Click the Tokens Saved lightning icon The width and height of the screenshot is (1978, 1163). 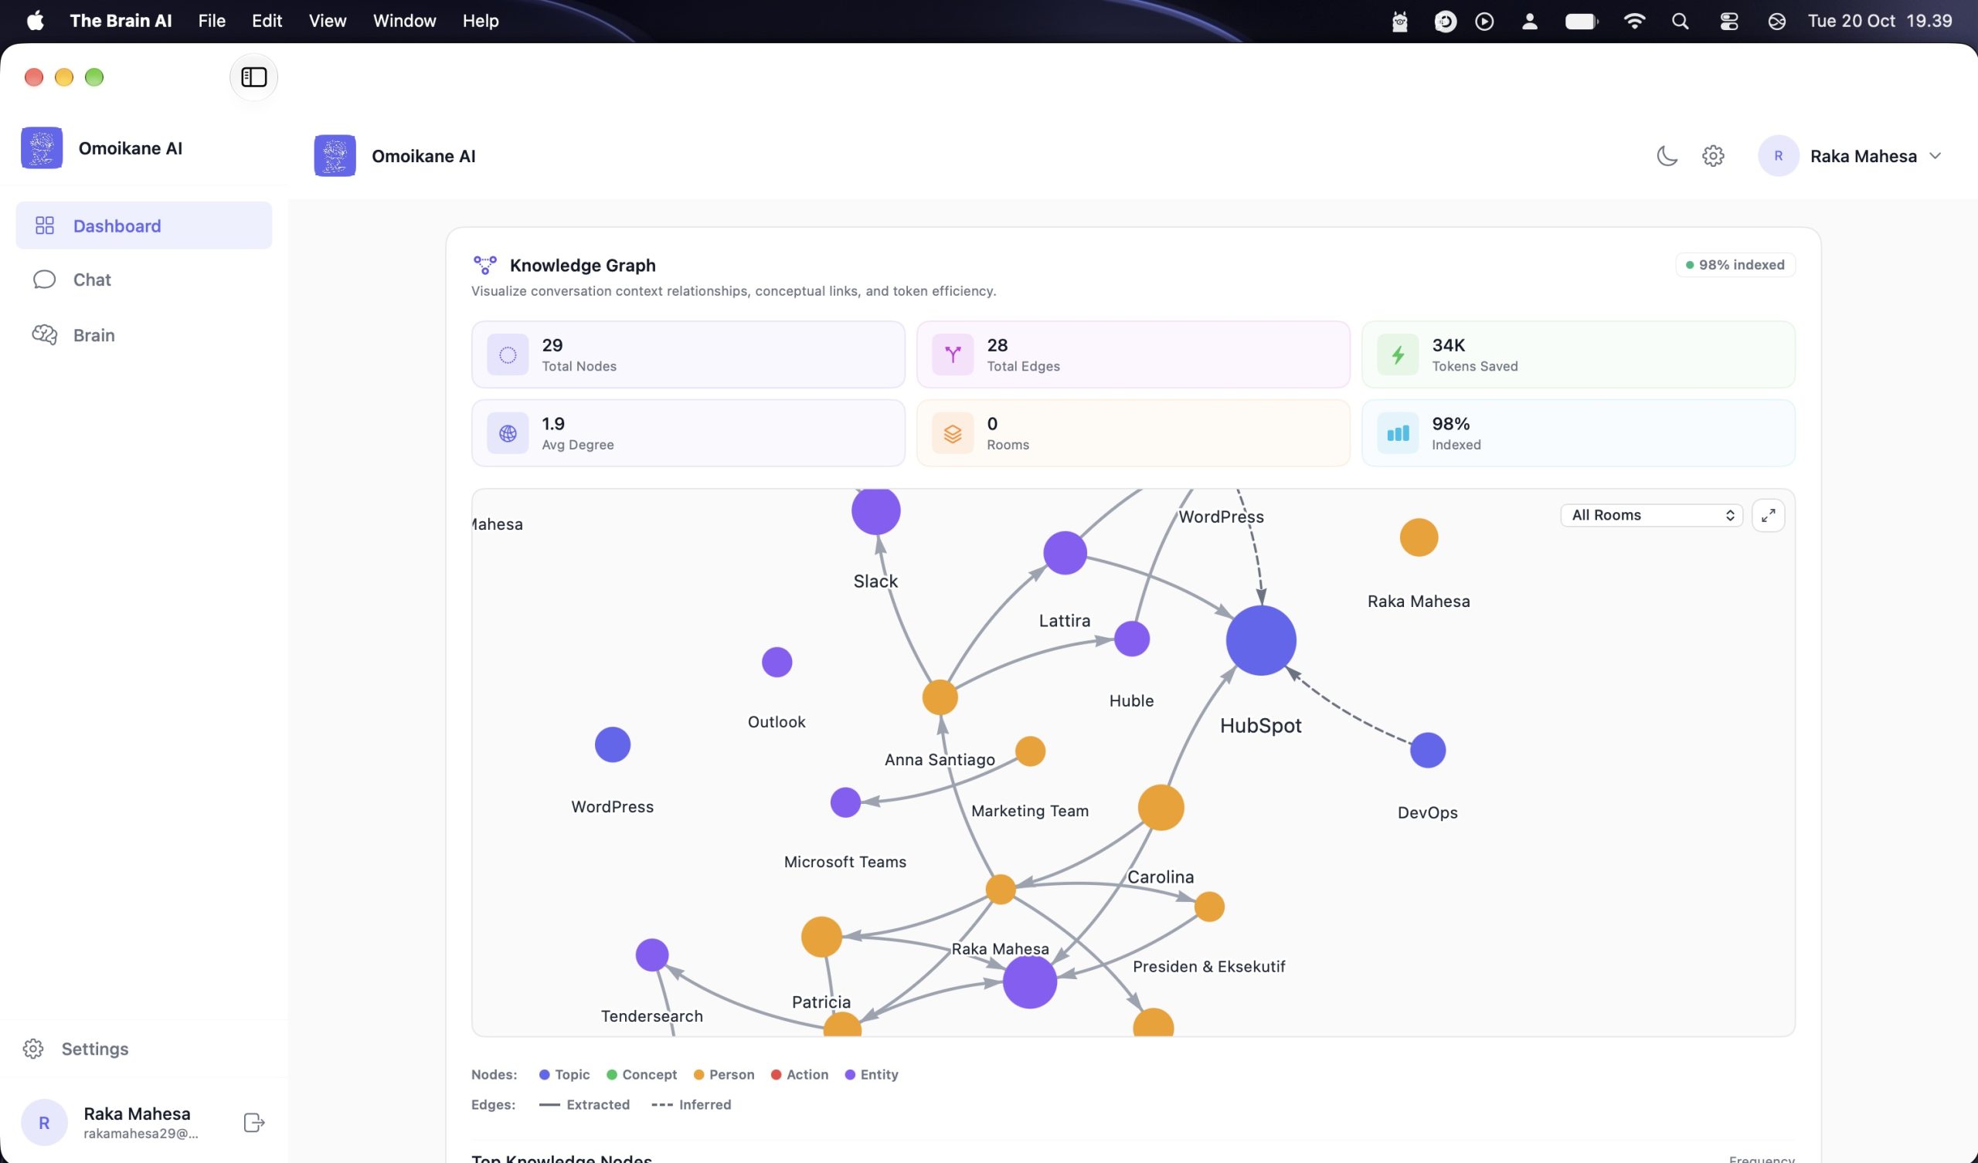pyautogui.click(x=1398, y=354)
